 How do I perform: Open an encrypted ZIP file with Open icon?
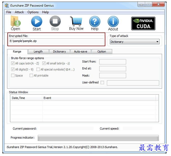(x=15, y=23)
